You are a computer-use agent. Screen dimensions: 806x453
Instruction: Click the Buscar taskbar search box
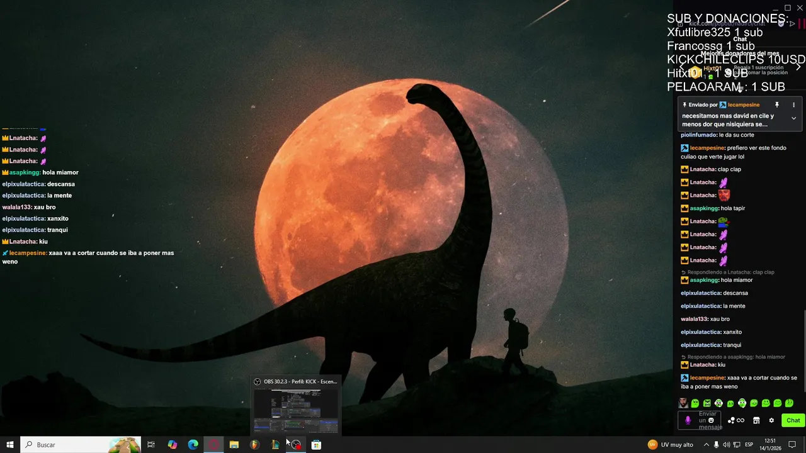click(x=81, y=445)
